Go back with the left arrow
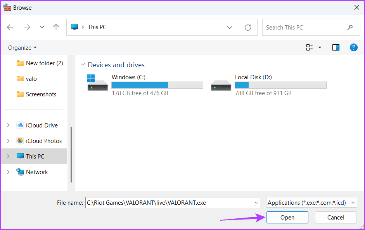365x230 pixels. (x=10, y=27)
